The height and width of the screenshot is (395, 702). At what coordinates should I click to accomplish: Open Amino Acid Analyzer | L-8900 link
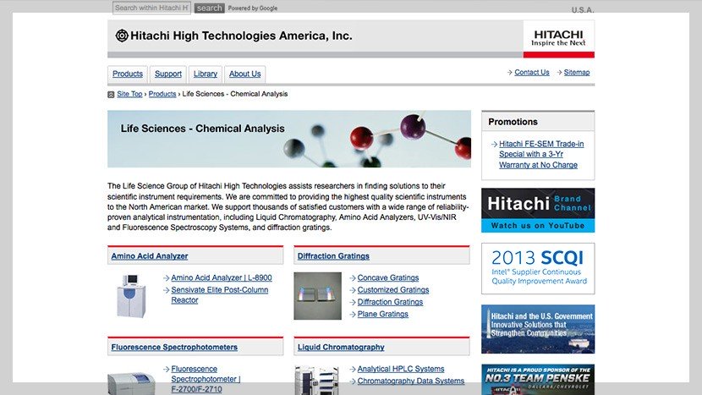click(x=222, y=277)
